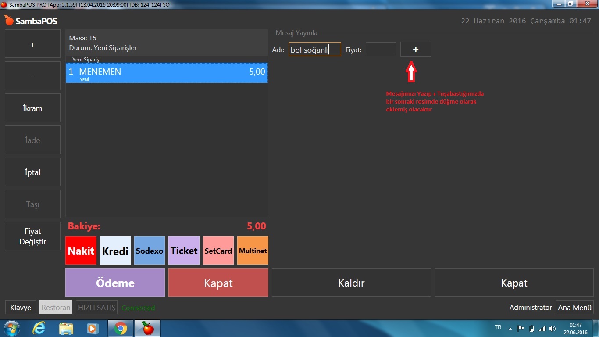Open Windows Explorer folder icon in taskbar
Viewport: 599px width, 337px height.
[x=66, y=328]
